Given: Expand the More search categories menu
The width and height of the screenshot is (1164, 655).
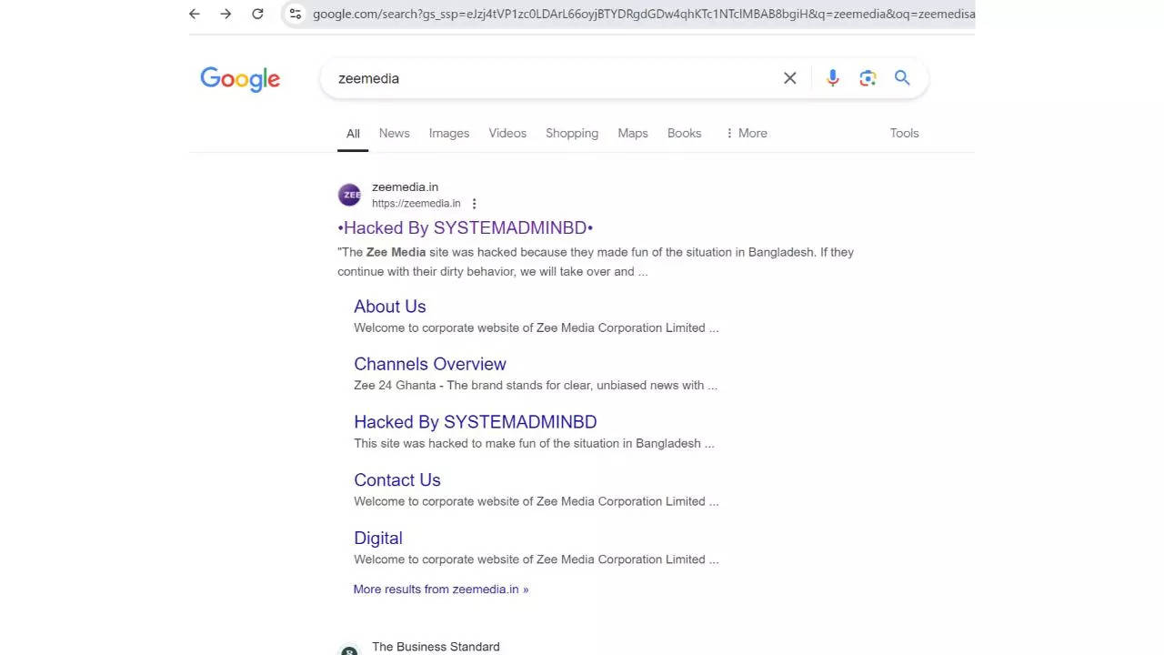Looking at the screenshot, I should [x=746, y=133].
